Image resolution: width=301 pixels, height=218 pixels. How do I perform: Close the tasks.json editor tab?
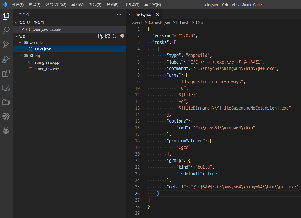tap(157, 14)
